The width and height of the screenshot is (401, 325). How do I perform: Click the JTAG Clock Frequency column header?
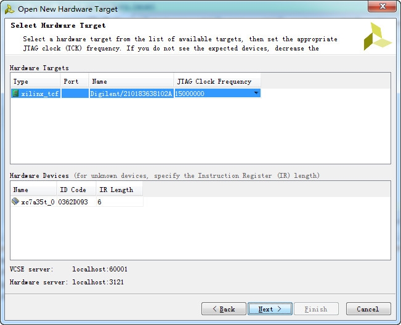pyautogui.click(x=217, y=81)
